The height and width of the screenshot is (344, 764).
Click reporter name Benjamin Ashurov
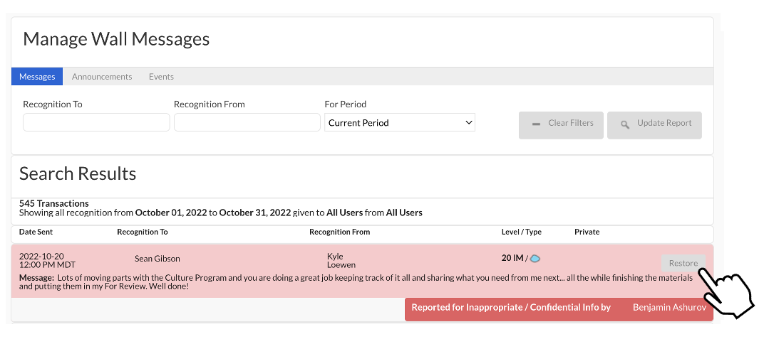(x=669, y=308)
